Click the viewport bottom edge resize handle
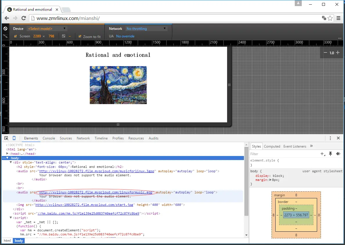This screenshot has width=345, height=245. pos(118,125)
